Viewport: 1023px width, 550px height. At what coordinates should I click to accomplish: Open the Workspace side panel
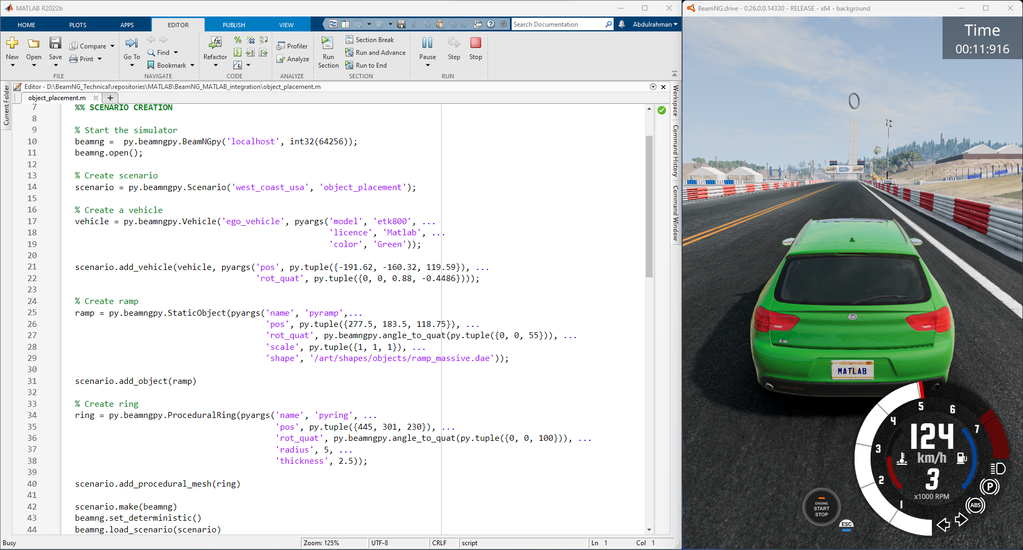[676, 101]
